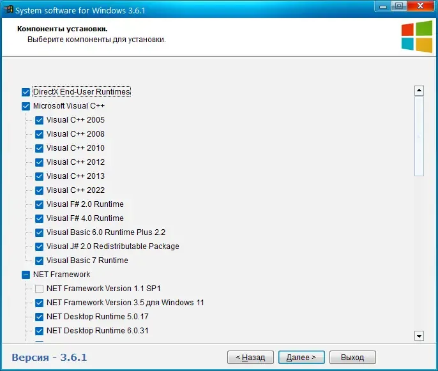Viewport: 438px width, 371px height.
Task: Select the Visual C++ 2022 label
Action: point(75,190)
